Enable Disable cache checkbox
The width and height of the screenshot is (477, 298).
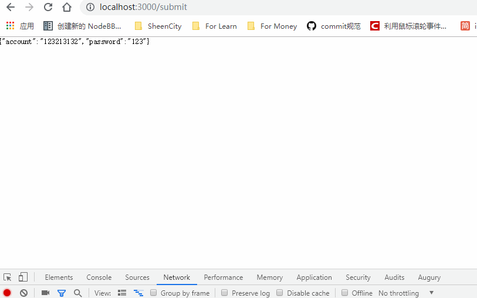pos(279,293)
